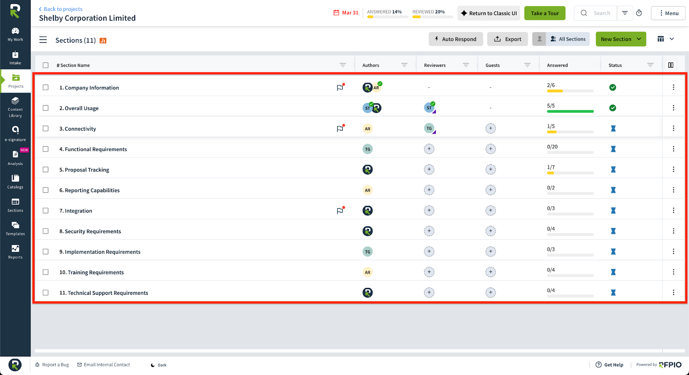Open e-signature in sidebar
The width and height of the screenshot is (689, 375).
point(15,134)
